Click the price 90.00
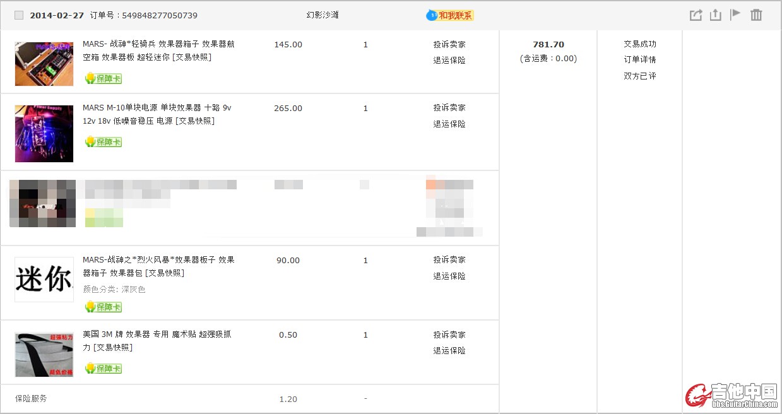This screenshot has width=782, height=414. (x=288, y=261)
